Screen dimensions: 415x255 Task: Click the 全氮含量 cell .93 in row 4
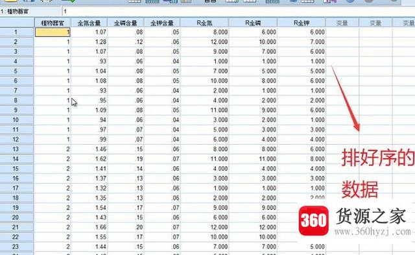(89, 62)
